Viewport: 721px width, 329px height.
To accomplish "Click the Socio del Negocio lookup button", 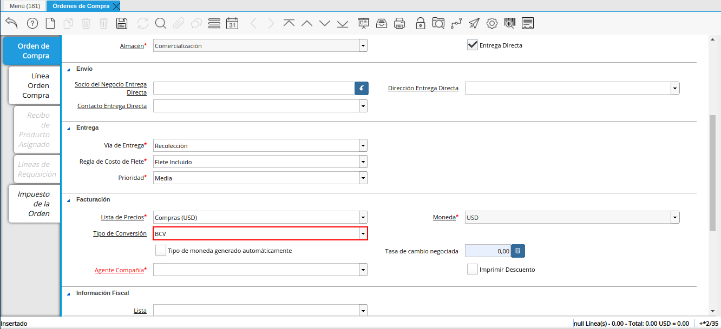I will point(361,88).
